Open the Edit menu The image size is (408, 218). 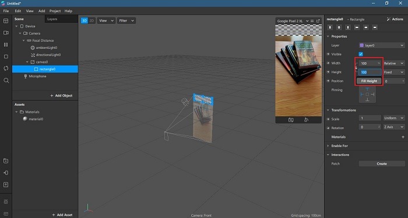click(x=17, y=11)
